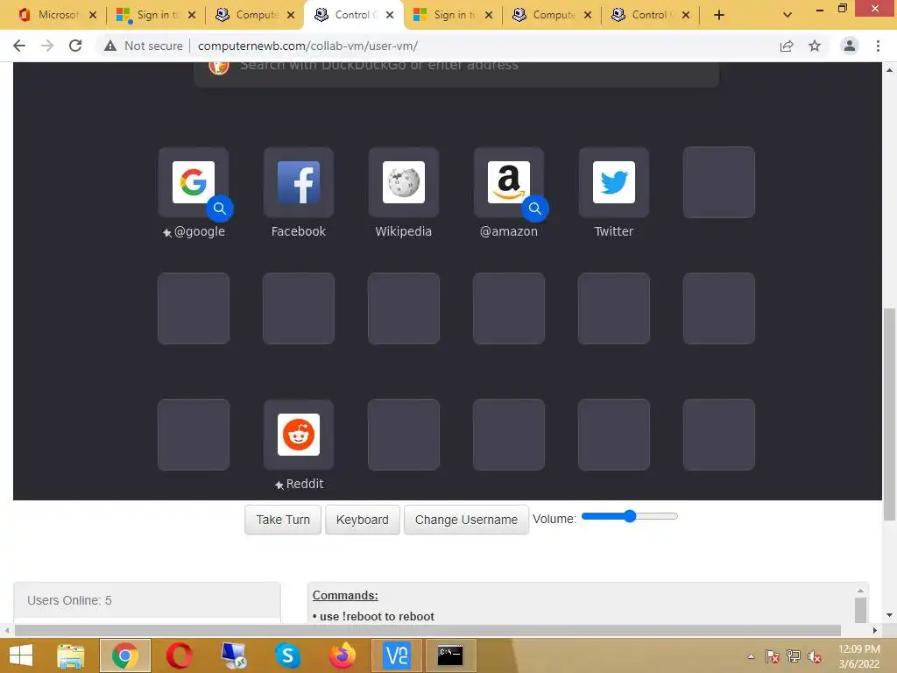Image resolution: width=897 pixels, height=673 pixels.
Task: Open File Explorer from the taskbar
Action: click(x=70, y=655)
